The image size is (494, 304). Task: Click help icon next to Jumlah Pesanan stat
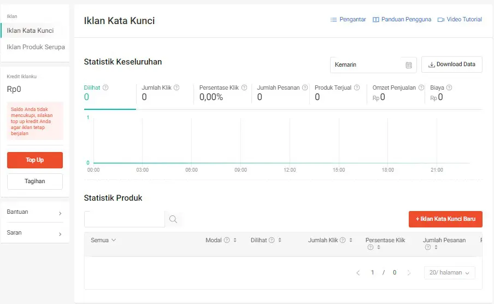tap(305, 87)
